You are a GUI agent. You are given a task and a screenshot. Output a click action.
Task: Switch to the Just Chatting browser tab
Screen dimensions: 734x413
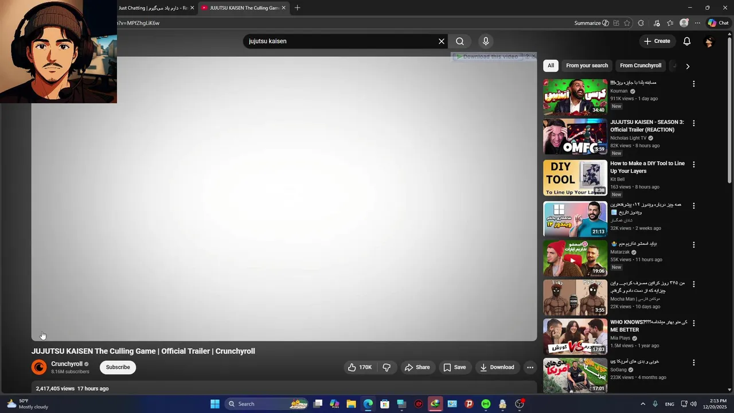(x=153, y=8)
